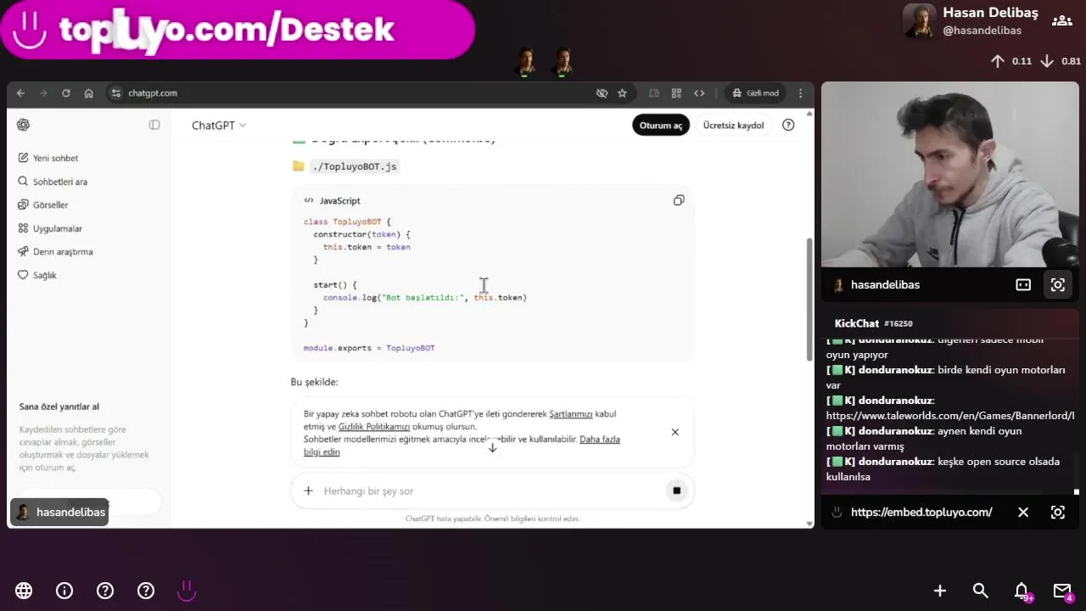The width and height of the screenshot is (1086, 611).
Task: Focus the Herhangi bir şey sor field
Action: 492,490
